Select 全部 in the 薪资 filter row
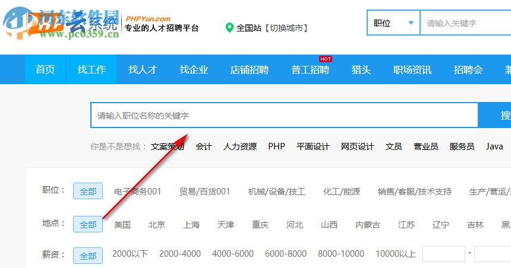Image resolution: width=511 pixels, height=268 pixels. pyautogui.click(x=88, y=256)
